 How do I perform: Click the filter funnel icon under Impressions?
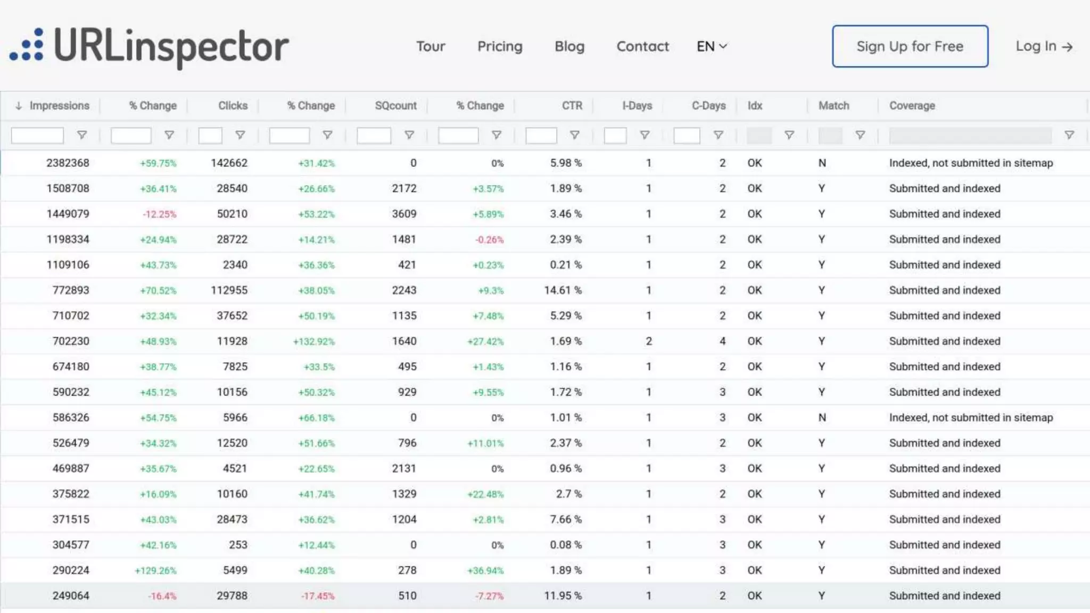click(82, 135)
